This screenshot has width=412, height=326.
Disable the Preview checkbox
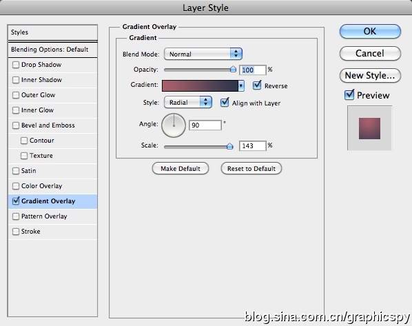coord(349,94)
